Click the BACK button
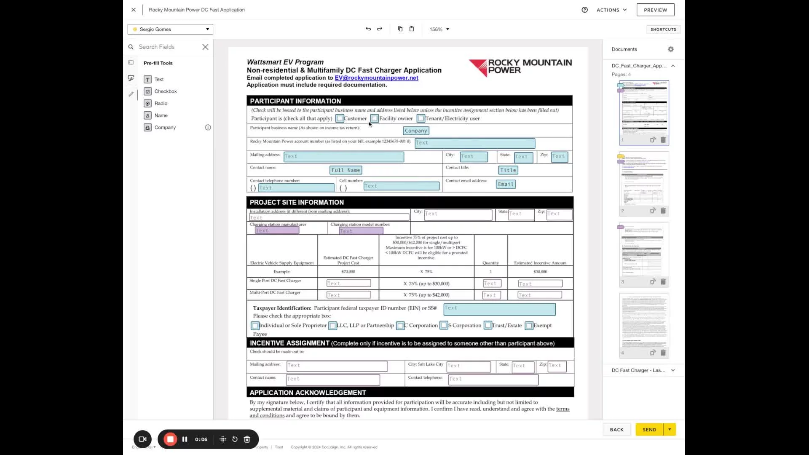 [616, 430]
